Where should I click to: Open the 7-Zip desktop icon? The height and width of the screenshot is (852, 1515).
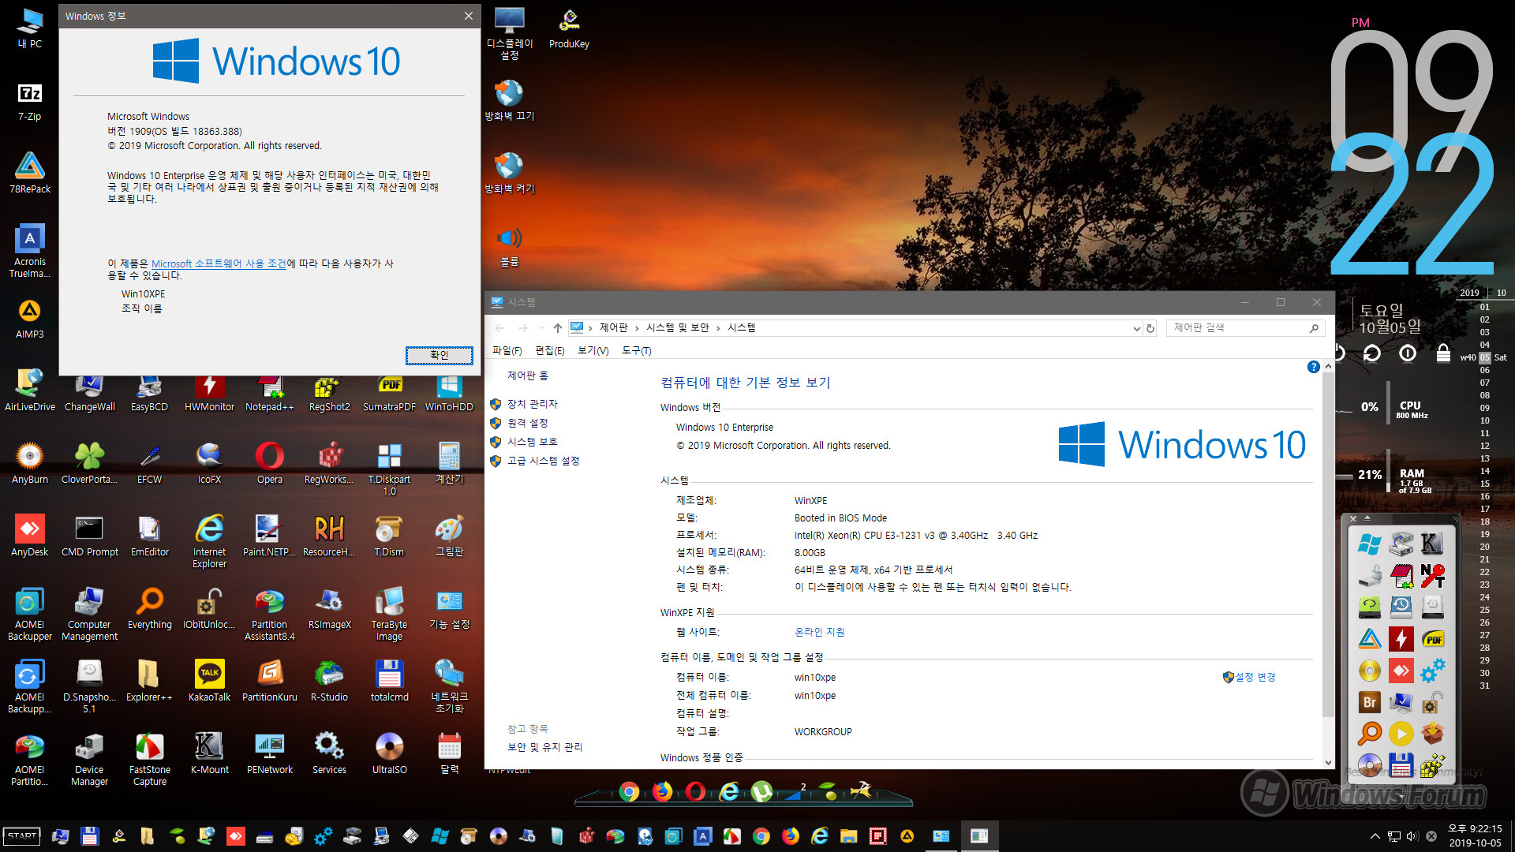[x=30, y=101]
